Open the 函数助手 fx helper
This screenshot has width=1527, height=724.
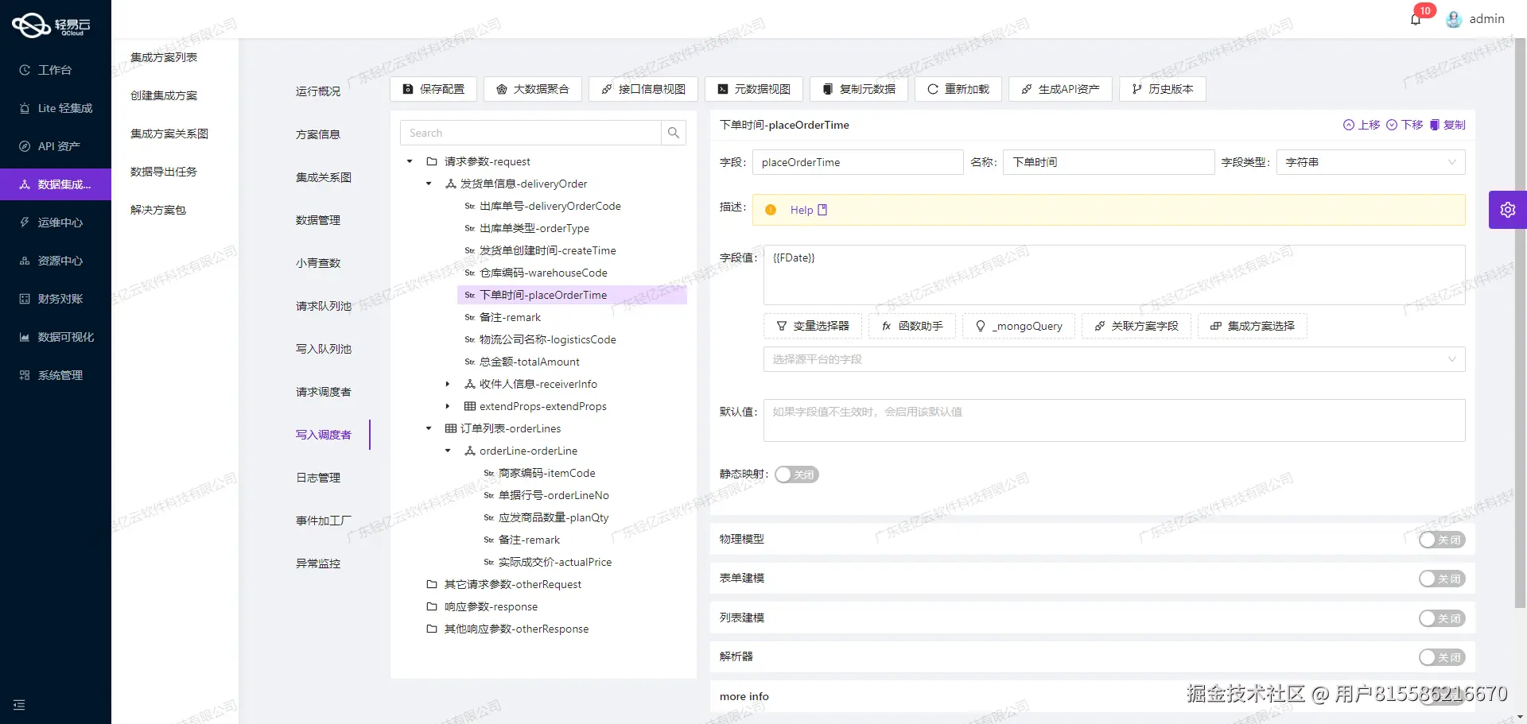[x=912, y=326]
